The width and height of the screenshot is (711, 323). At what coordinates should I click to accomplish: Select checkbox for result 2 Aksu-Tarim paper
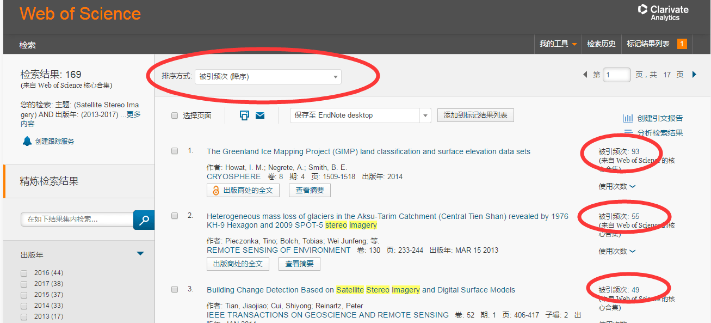[x=175, y=216]
